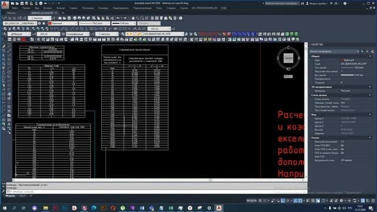Image resolution: width=377 pixels, height=212 pixels.
Task: Click Сверху face on the ViewCube
Action: (288, 58)
